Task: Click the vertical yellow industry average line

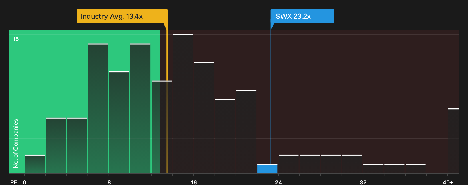Action: (167, 98)
